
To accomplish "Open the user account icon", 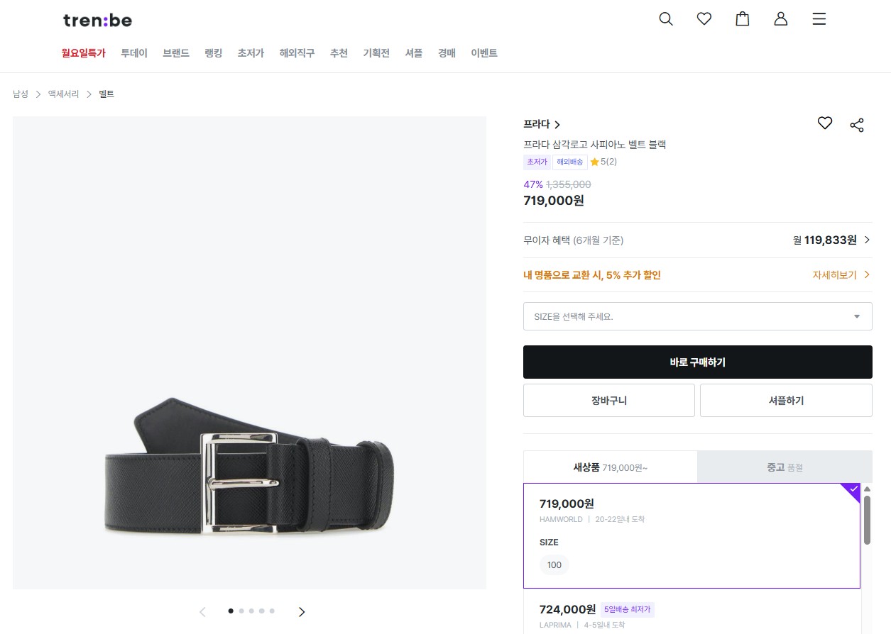I will click(x=781, y=19).
